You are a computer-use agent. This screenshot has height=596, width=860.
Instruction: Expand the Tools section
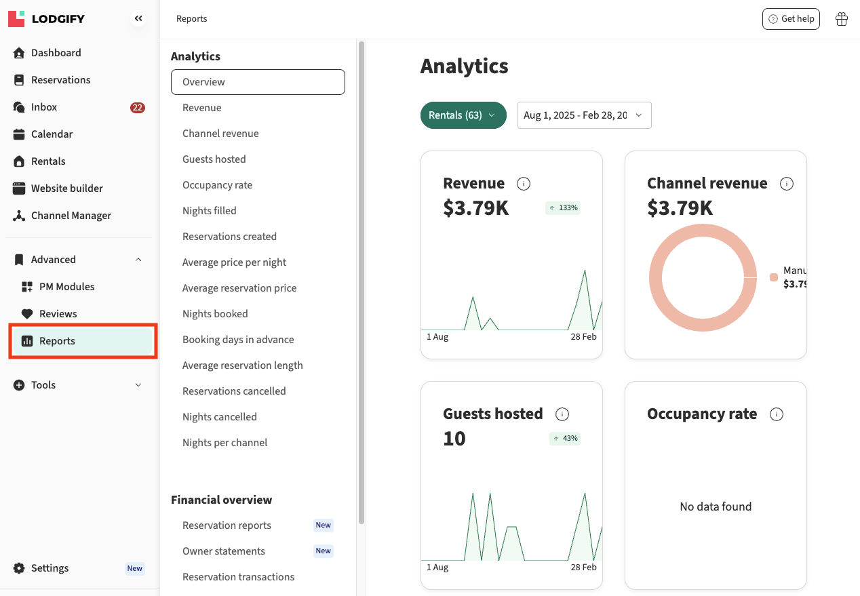[138, 385]
